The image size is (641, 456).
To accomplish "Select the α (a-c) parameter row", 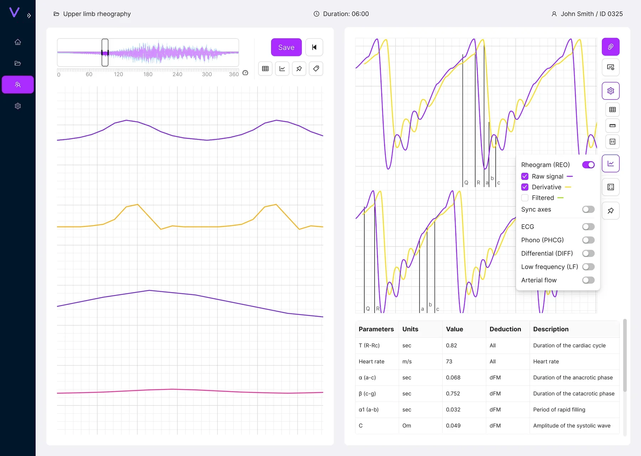I will 487,378.
